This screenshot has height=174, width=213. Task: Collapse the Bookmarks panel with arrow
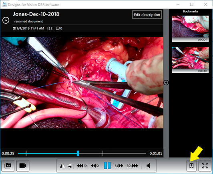coord(166,82)
